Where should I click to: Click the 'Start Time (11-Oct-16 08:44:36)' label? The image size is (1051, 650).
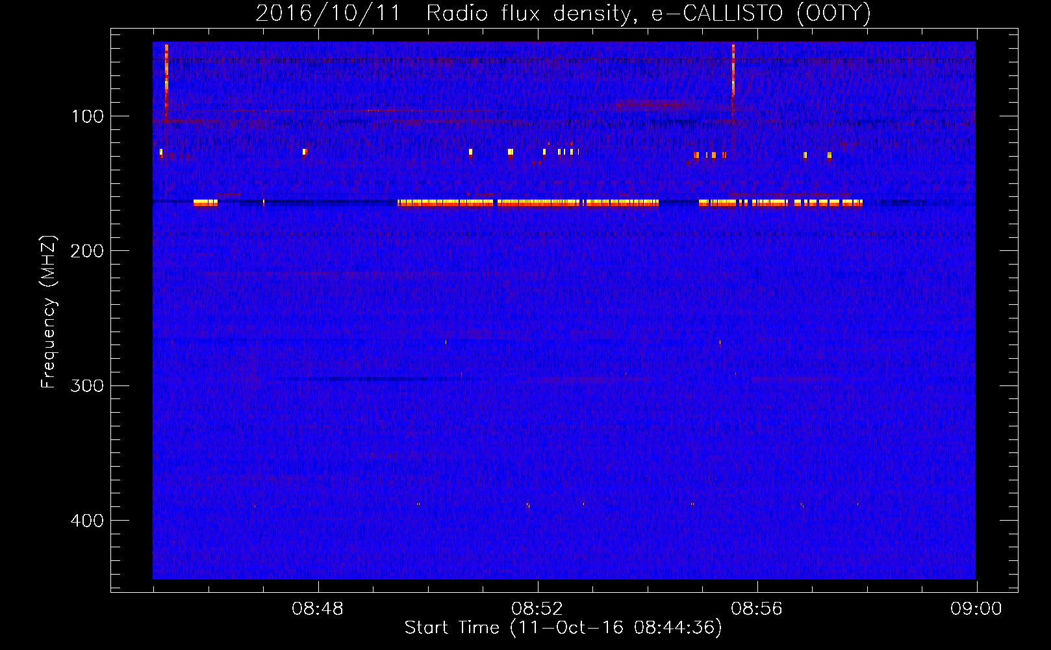[x=563, y=627]
